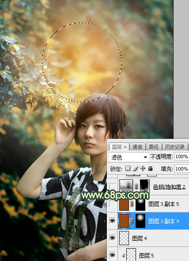Lock transparent pixels icon

point(128,168)
